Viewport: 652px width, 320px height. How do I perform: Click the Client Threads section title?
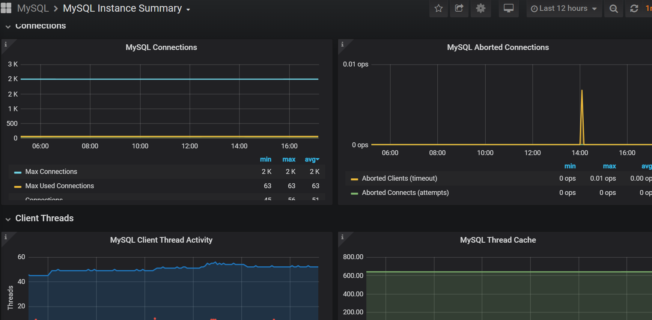point(44,218)
